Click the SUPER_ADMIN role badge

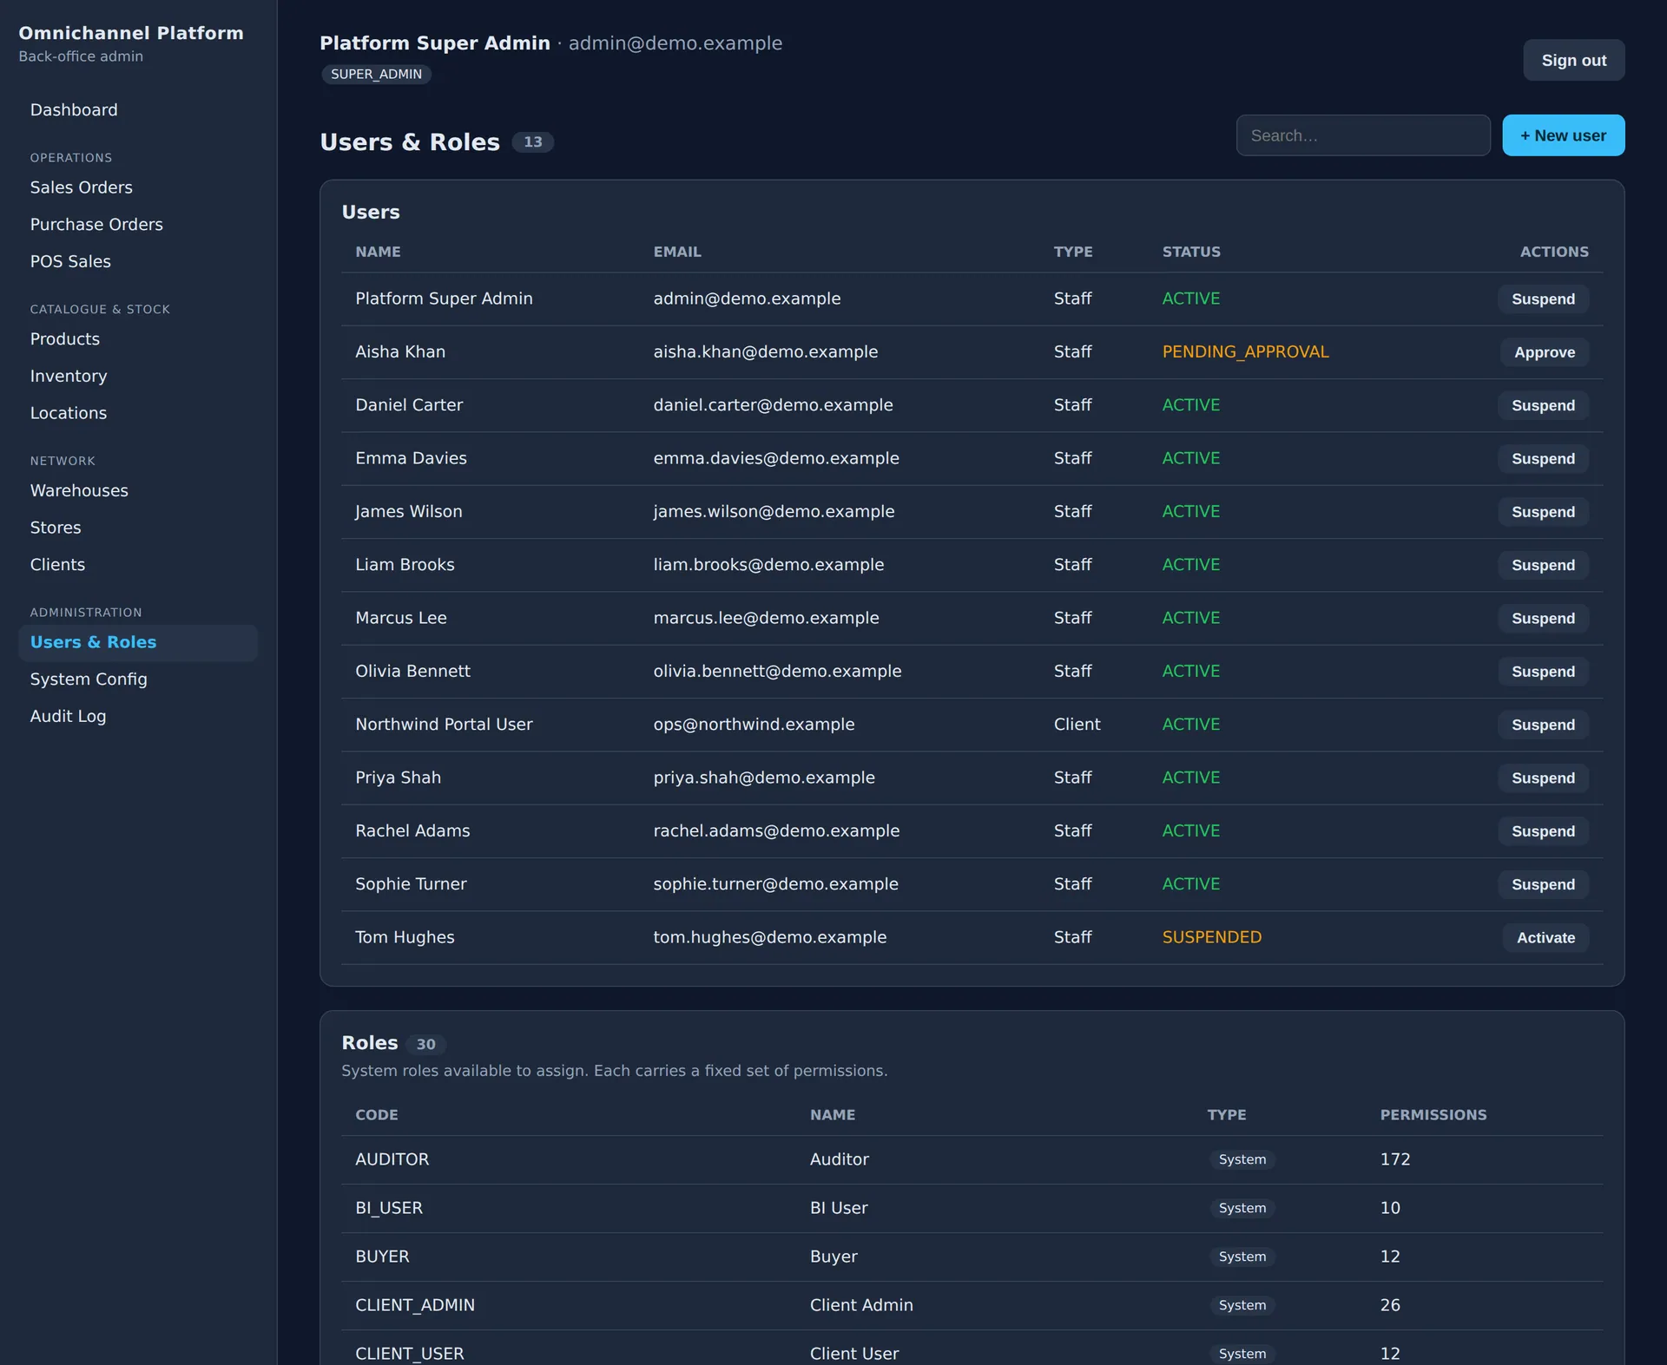[376, 75]
